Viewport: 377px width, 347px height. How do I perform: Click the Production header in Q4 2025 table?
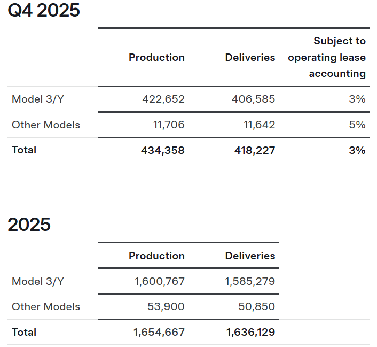pos(156,57)
